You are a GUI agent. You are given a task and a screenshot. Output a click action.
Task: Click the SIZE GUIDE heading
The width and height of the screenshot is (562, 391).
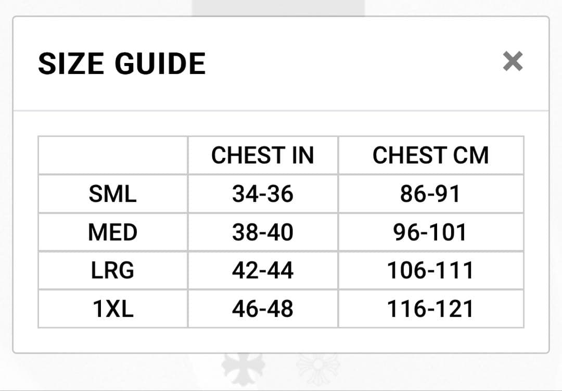point(122,64)
